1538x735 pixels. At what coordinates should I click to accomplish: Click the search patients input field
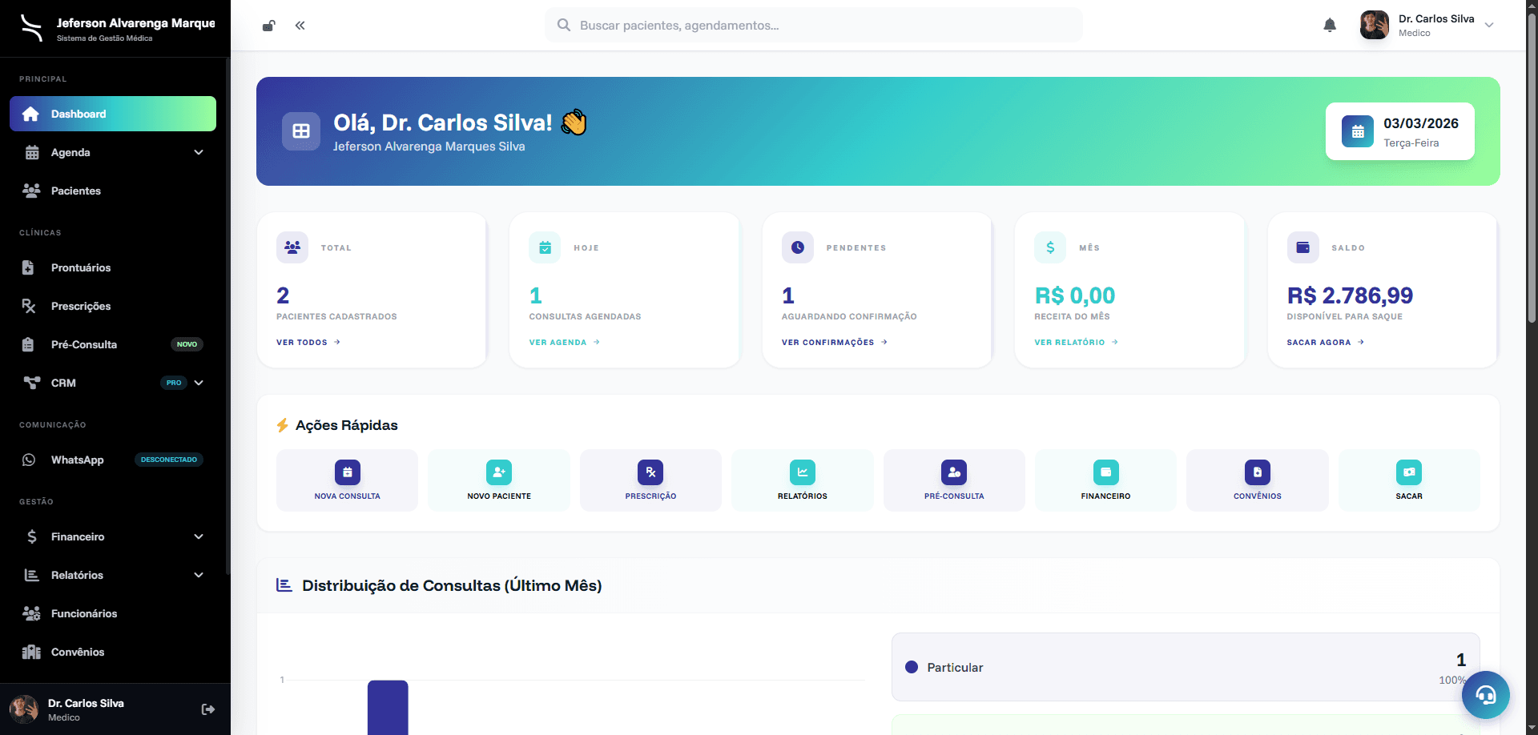pyautogui.click(x=812, y=25)
